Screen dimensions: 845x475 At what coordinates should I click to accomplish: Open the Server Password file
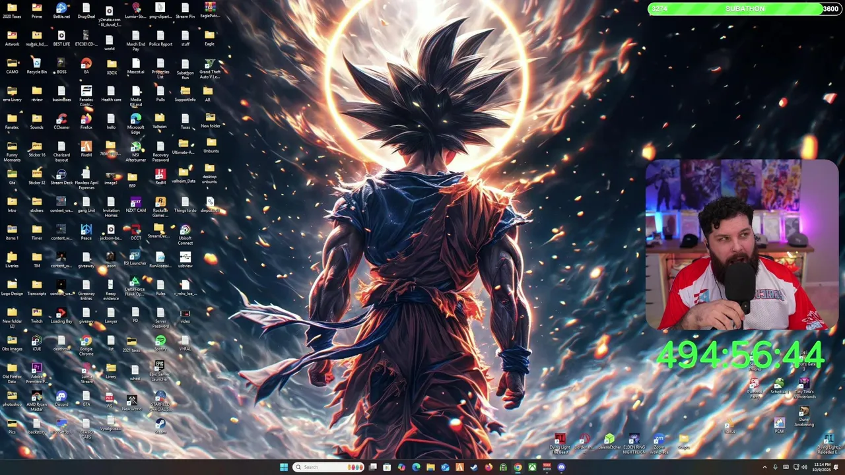pos(160,318)
